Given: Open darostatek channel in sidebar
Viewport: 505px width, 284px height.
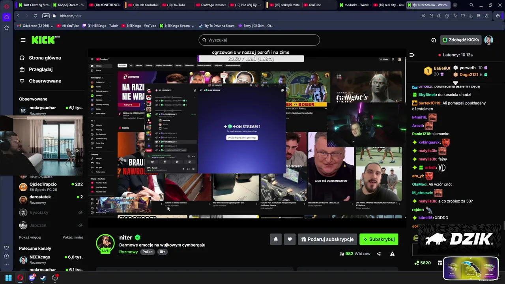Looking at the screenshot, I should (50, 199).
